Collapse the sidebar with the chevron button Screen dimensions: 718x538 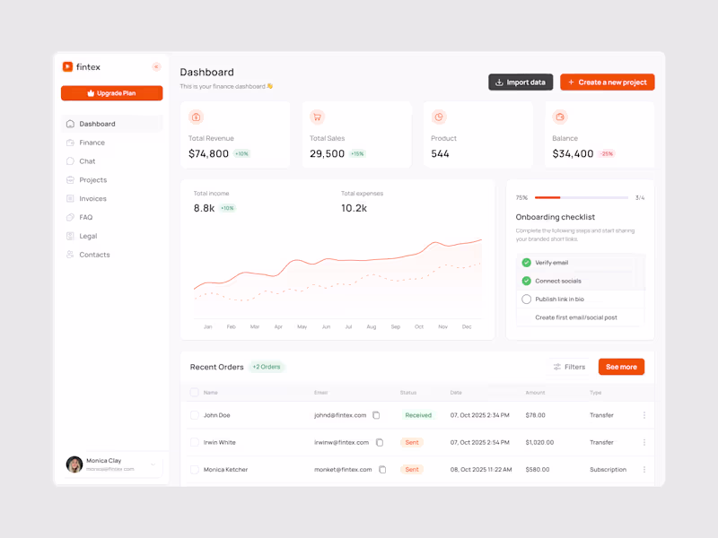tap(154, 66)
